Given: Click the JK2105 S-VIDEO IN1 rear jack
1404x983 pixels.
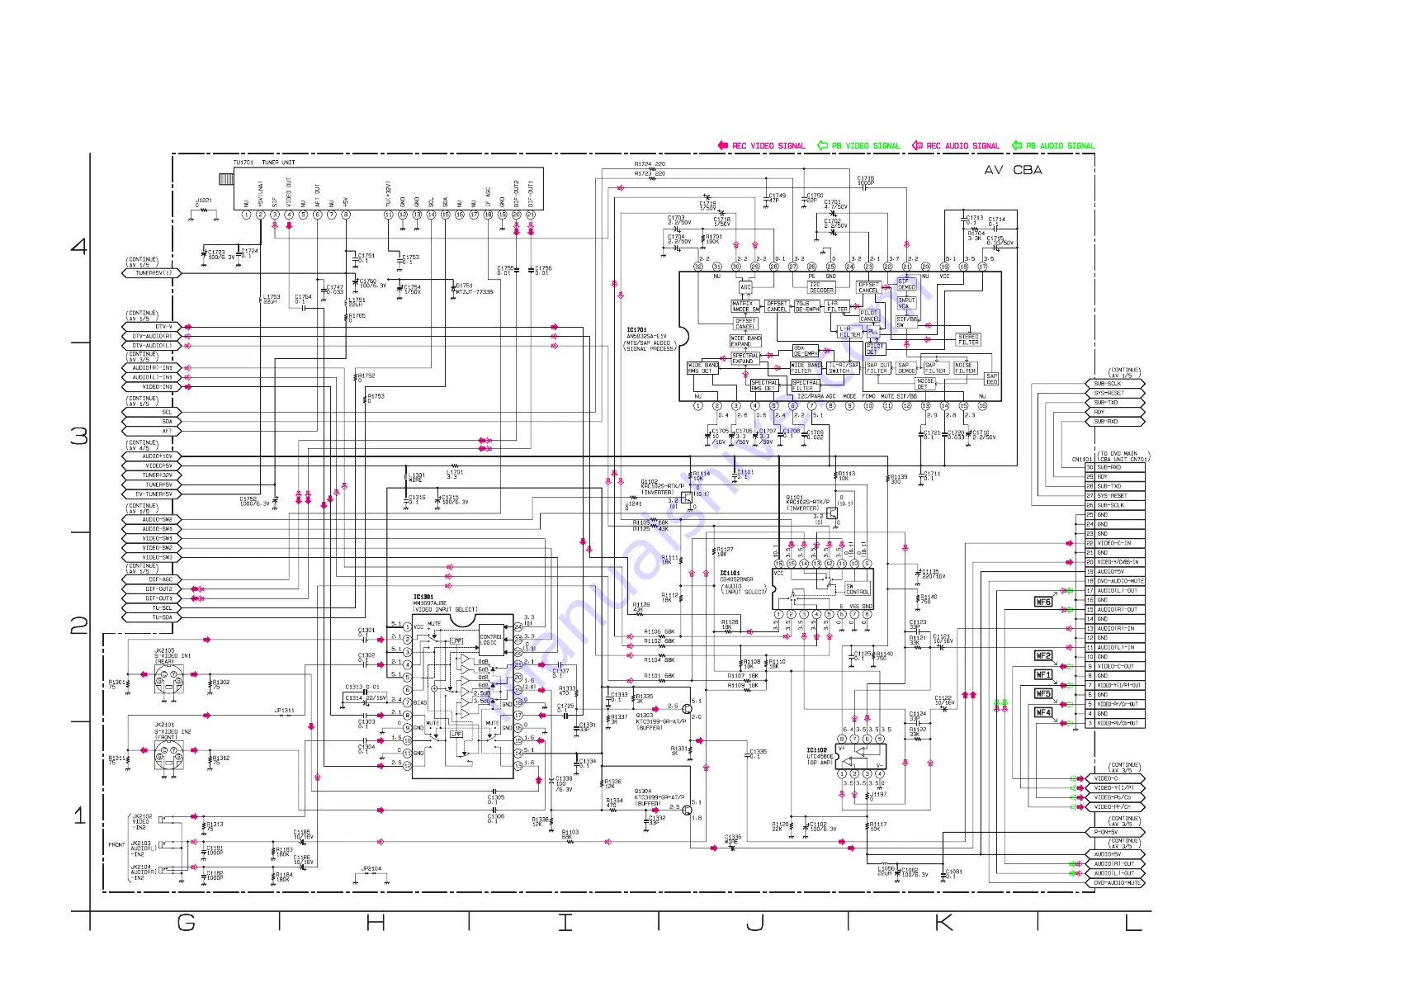Looking at the screenshot, I should pyautogui.click(x=168, y=681).
